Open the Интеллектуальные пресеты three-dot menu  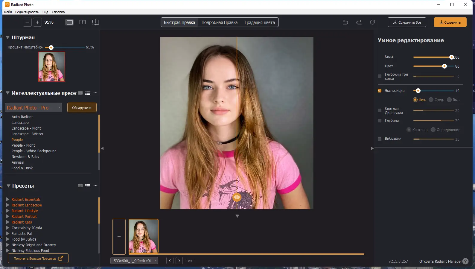pos(95,93)
